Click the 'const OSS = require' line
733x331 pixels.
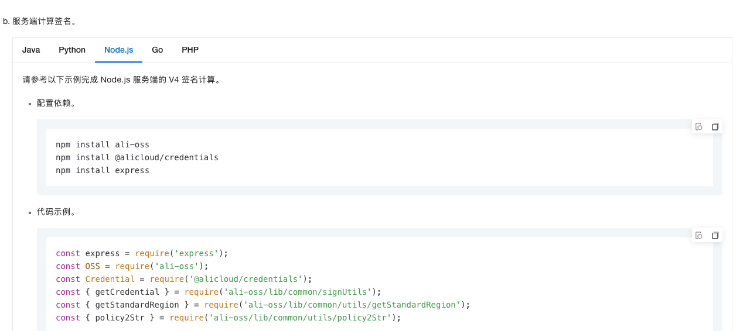[x=132, y=266]
